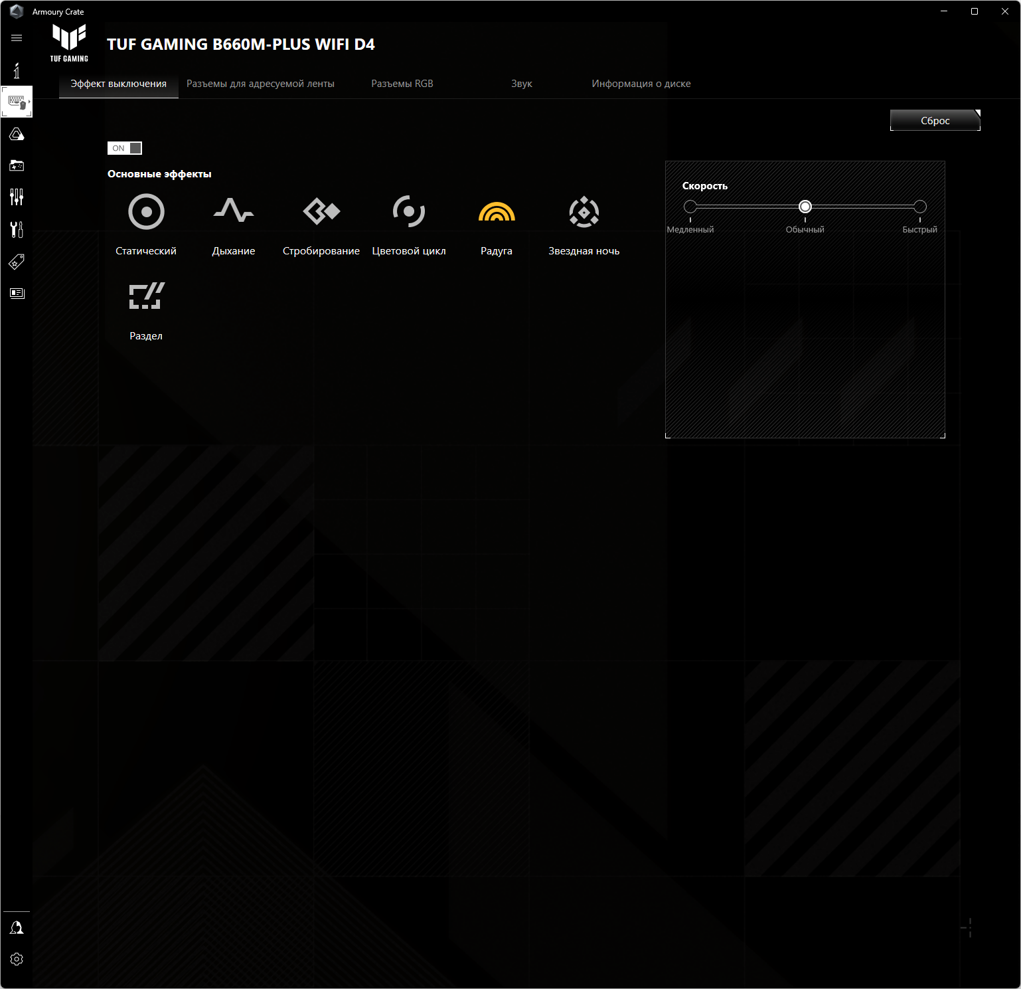Viewport: 1021px width, 989px height.
Task: Select the Раздел lighting effect
Action: click(146, 311)
